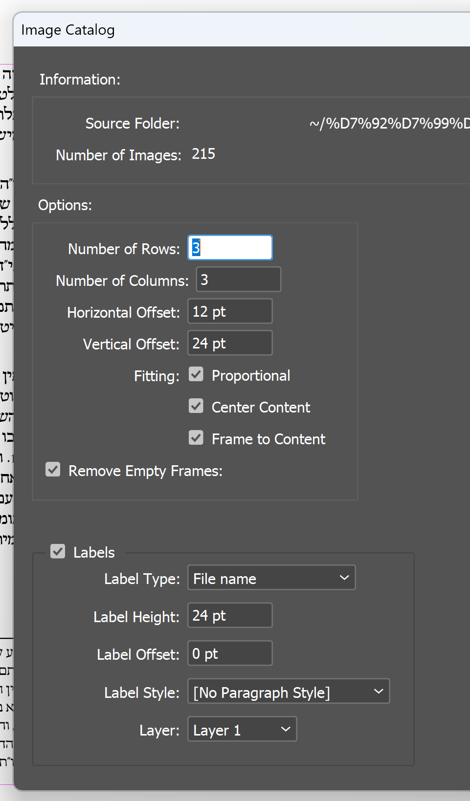Image resolution: width=470 pixels, height=801 pixels.
Task: Toggle the Remove Empty Frames checkbox
Action: (53, 470)
